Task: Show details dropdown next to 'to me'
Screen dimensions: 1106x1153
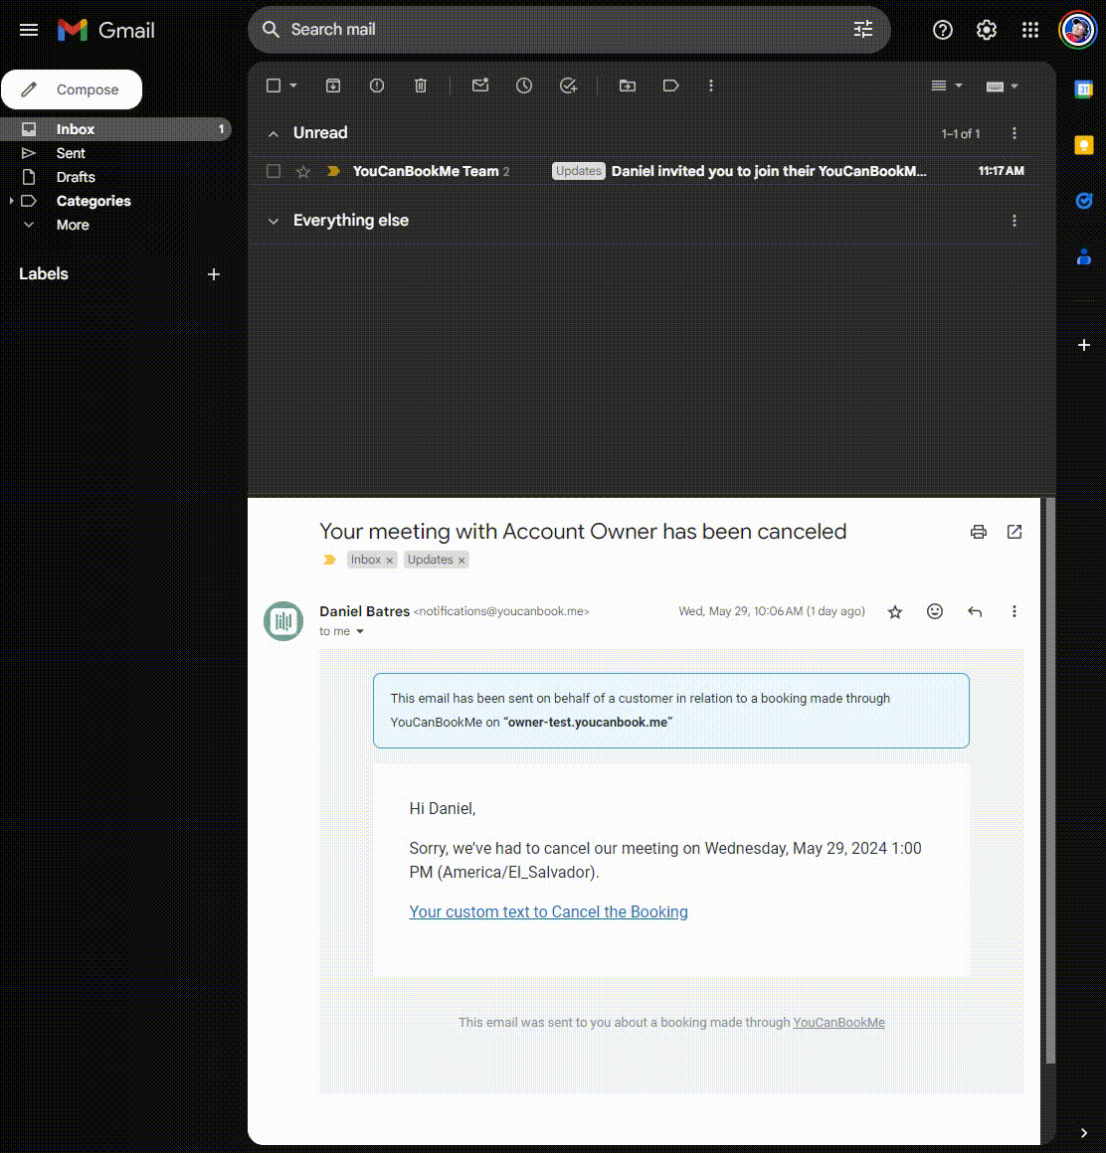Action: [x=360, y=631]
